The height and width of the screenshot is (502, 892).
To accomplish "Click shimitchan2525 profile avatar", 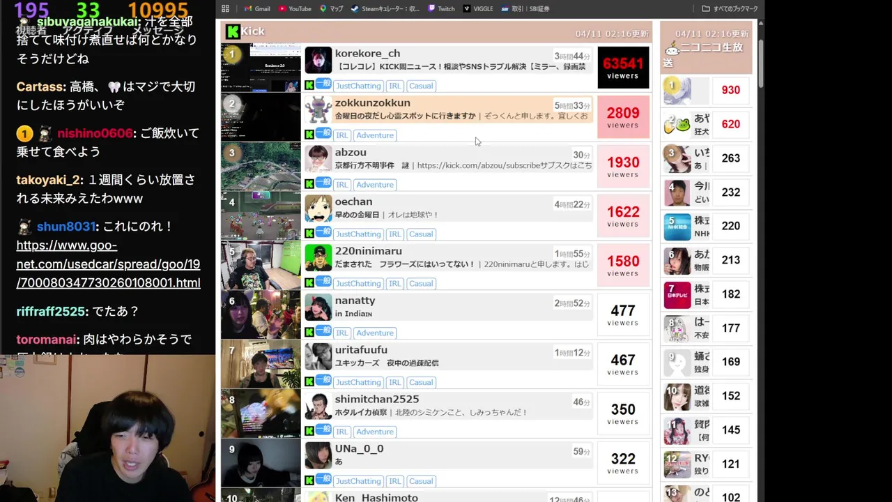I will click(318, 407).
